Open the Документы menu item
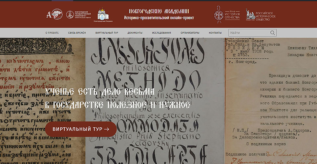The width and height of the screenshot is (317, 164). click(x=135, y=33)
